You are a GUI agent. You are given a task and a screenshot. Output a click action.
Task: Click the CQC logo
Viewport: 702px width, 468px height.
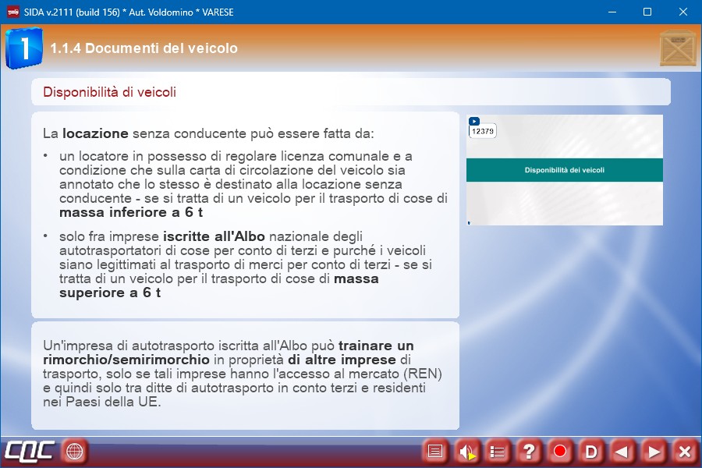(30, 451)
